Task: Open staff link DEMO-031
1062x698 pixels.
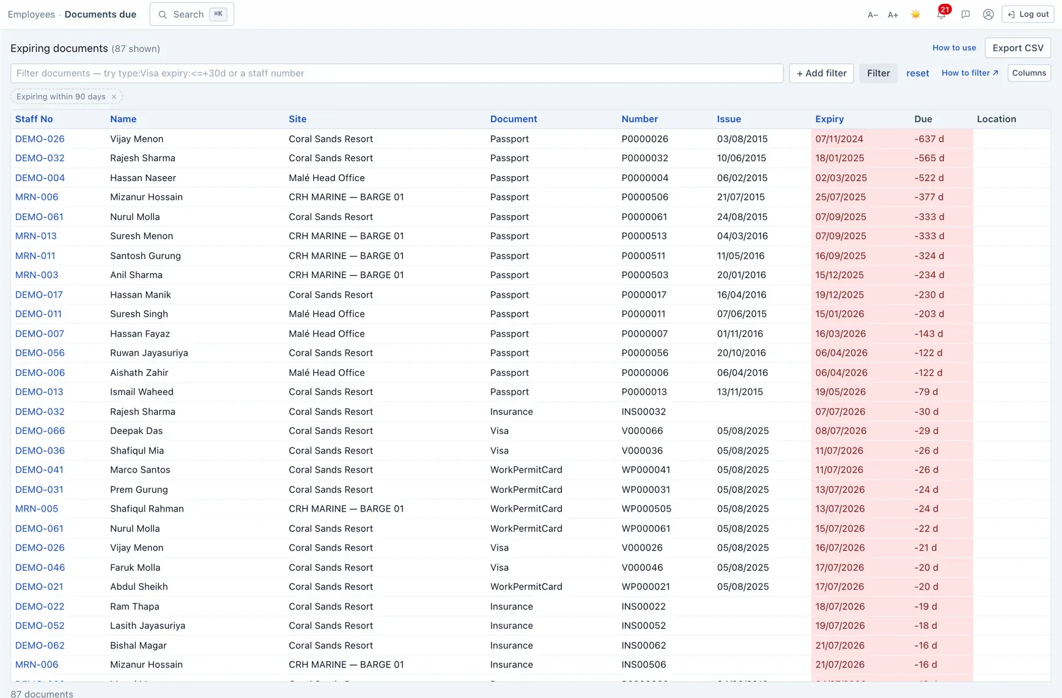Action: point(39,490)
